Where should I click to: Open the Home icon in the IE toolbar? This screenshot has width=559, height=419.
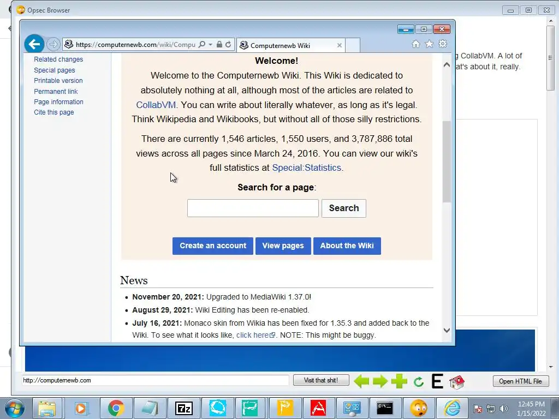click(415, 44)
